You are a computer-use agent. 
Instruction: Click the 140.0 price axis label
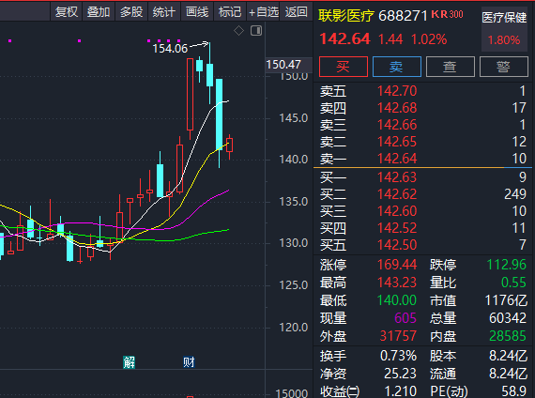click(x=294, y=160)
